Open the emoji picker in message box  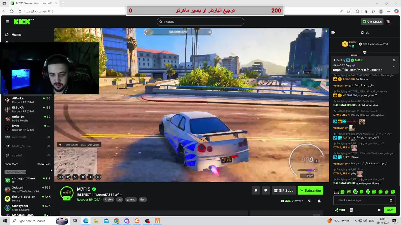click(x=391, y=200)
